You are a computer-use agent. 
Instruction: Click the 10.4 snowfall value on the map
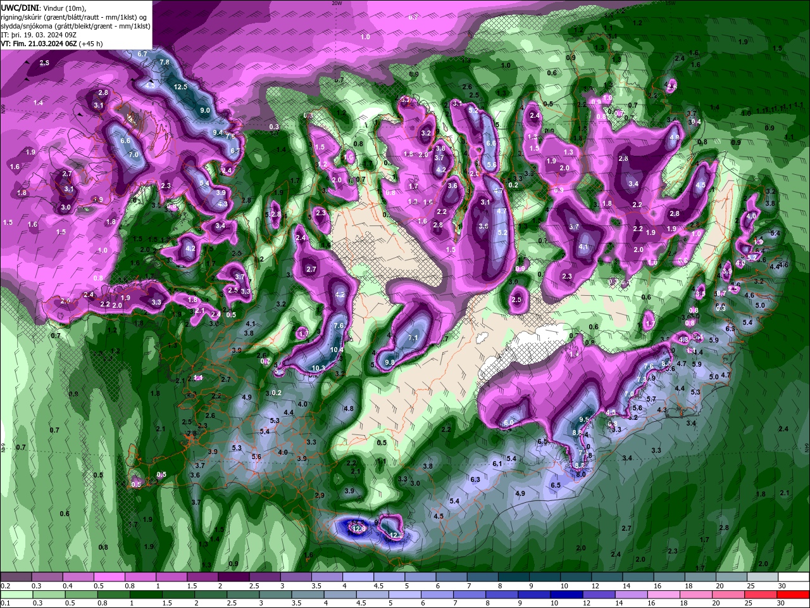(337, 350)
